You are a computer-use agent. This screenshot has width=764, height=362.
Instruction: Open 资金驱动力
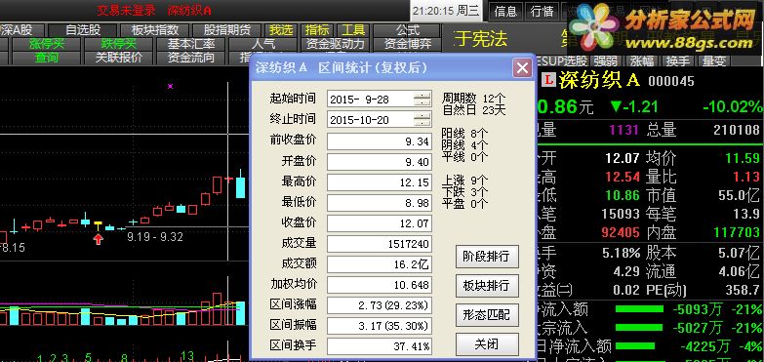[336, 44]
